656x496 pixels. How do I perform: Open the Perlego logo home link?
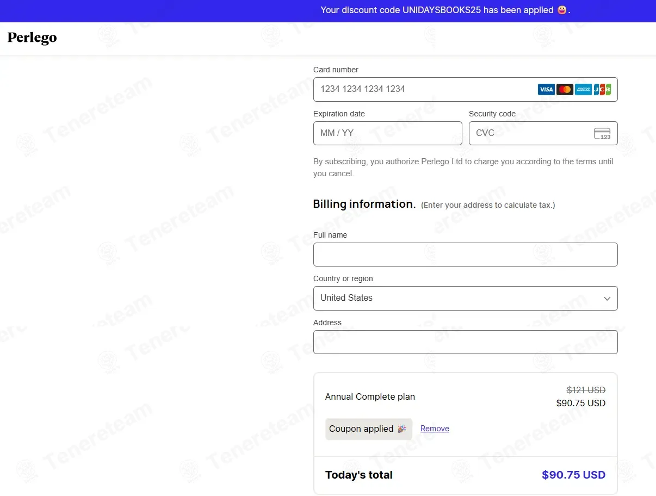coord(32,38)
